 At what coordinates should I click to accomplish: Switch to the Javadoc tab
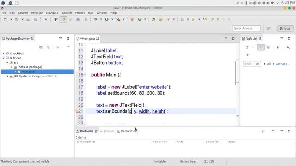tap(107, 131)
